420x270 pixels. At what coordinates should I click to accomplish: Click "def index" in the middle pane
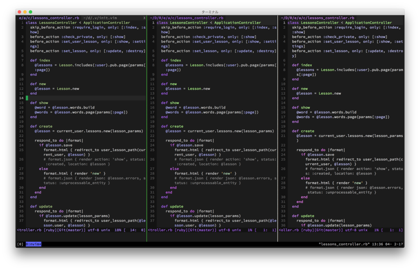(171, 60)
